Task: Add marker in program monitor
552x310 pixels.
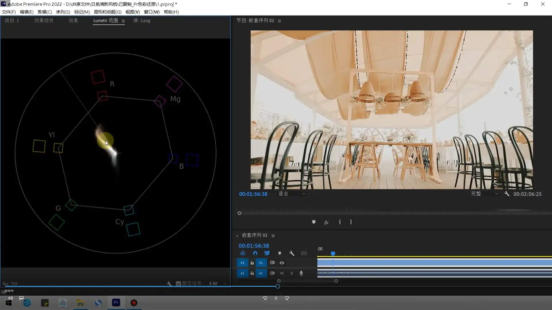Action: point(314,222)
